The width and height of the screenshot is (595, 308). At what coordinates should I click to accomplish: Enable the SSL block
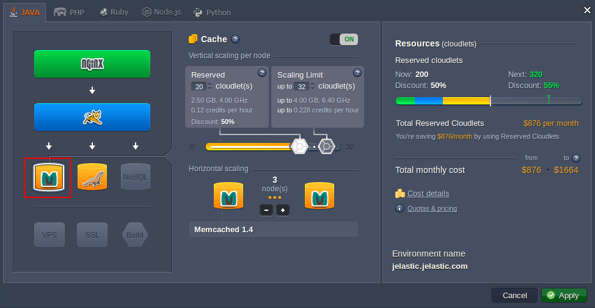click(92, 235)
